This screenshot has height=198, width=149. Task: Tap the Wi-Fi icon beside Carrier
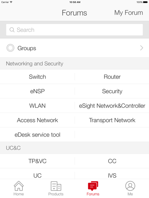pyautogui.click(x=11, y=2)
